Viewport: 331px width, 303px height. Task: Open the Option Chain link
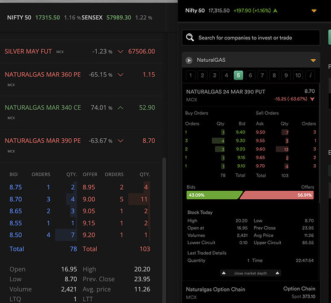(299, 288)
